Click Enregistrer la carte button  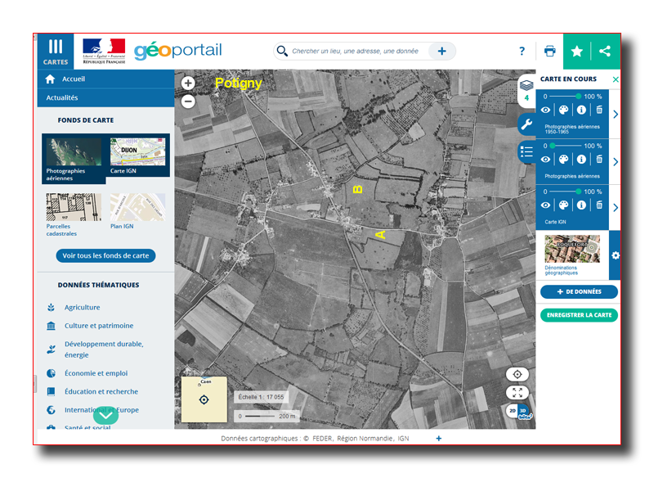coord(579,315)
